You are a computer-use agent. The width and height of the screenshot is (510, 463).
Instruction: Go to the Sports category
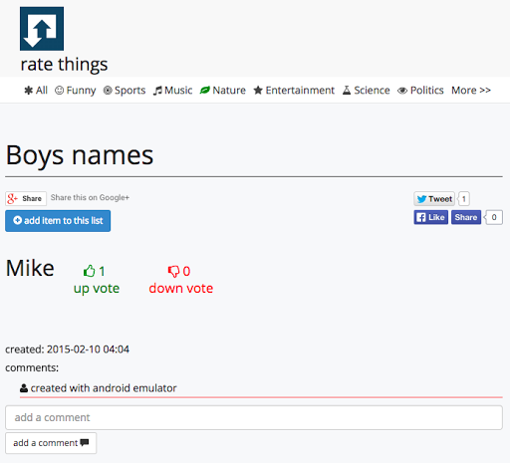[125, 91]
